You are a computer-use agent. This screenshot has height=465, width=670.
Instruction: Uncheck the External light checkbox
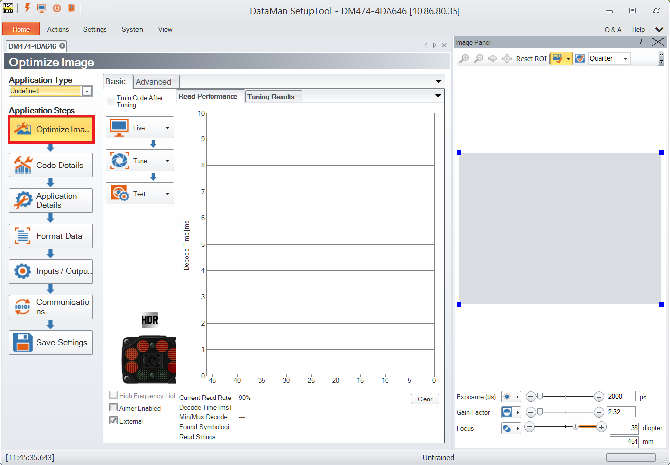pos(114,421)
